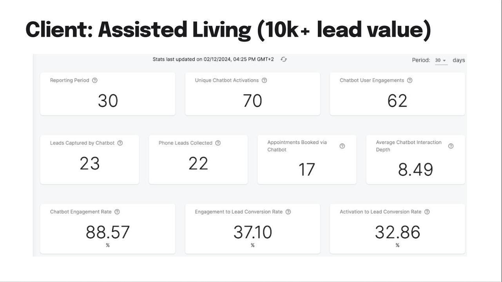
Task: Select the Unique Chatbot Activations value 70
Action: pos(252,101)
